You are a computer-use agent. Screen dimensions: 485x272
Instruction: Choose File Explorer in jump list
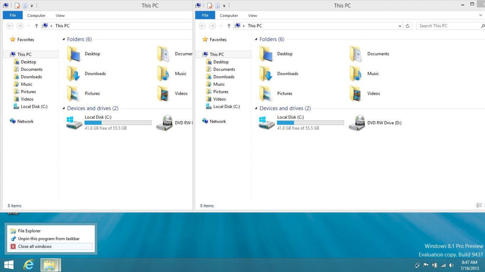(51, 231)
